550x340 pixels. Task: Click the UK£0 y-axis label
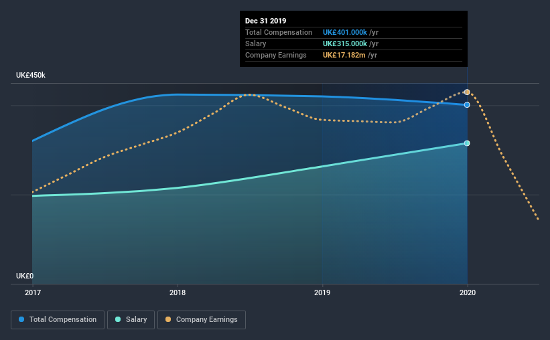[25, 276]
